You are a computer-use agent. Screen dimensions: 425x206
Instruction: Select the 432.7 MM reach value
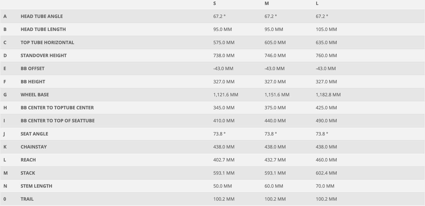coord(275,160)
